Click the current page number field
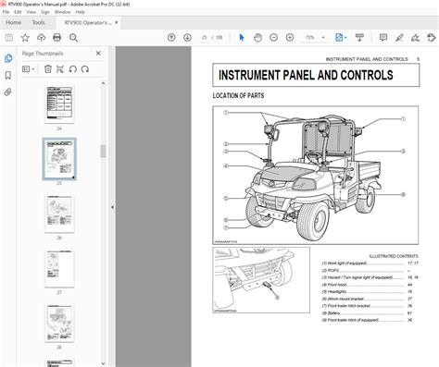Image resolution: width=439 pixels, height=367 pixels. tap(204, 38)
